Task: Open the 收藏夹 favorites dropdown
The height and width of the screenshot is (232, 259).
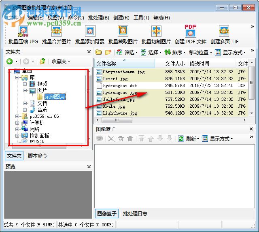Action: (x=61, y=62)
